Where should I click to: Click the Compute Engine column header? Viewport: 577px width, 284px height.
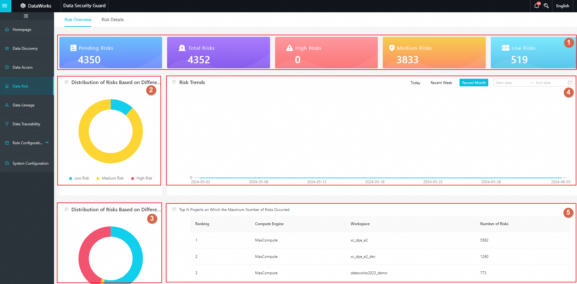coord(269,224)
